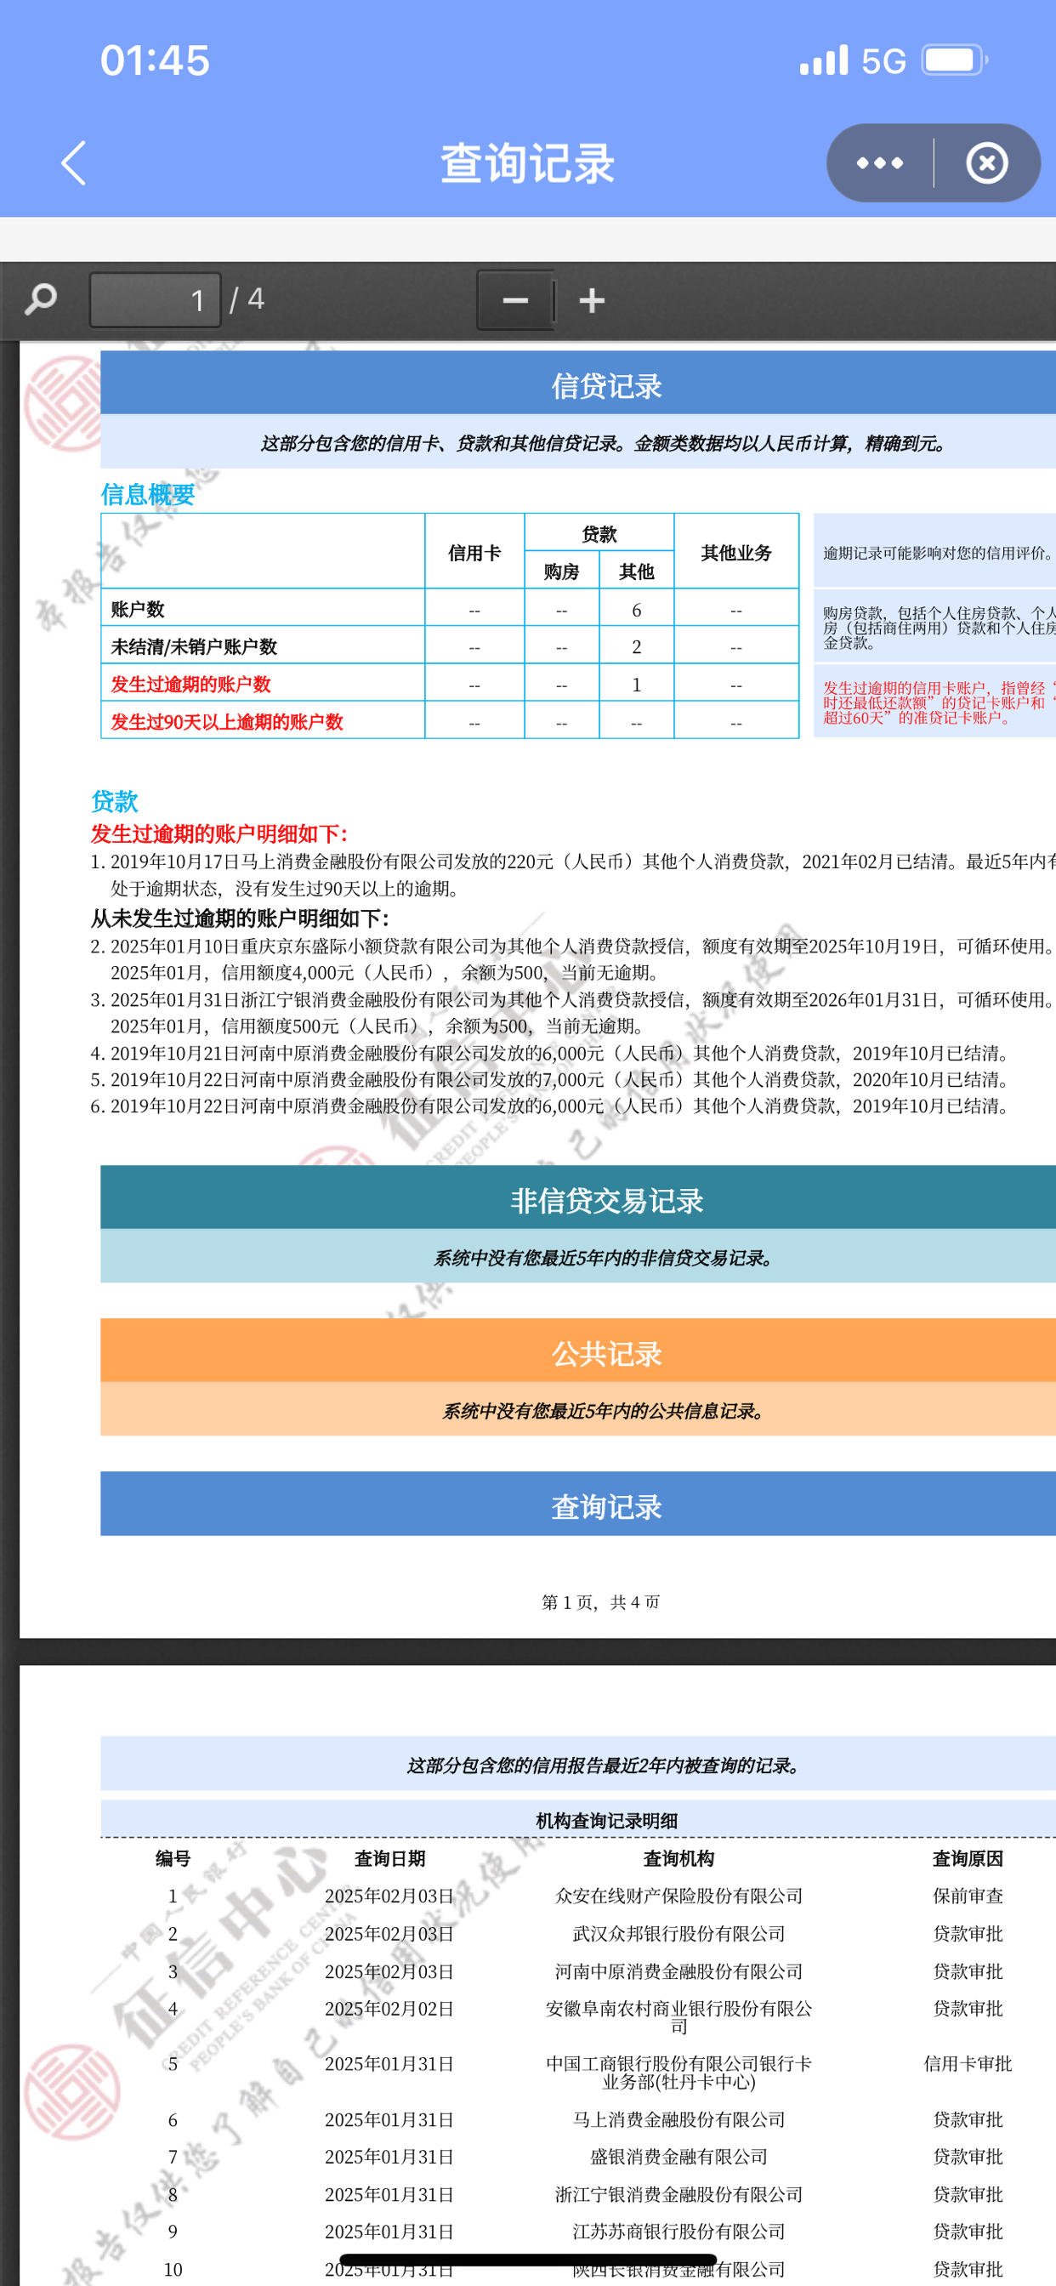The width and height of the screenshot is (1056, 2286).
Task: Select the 查询机构 column header
Action: click(678, 1858)
